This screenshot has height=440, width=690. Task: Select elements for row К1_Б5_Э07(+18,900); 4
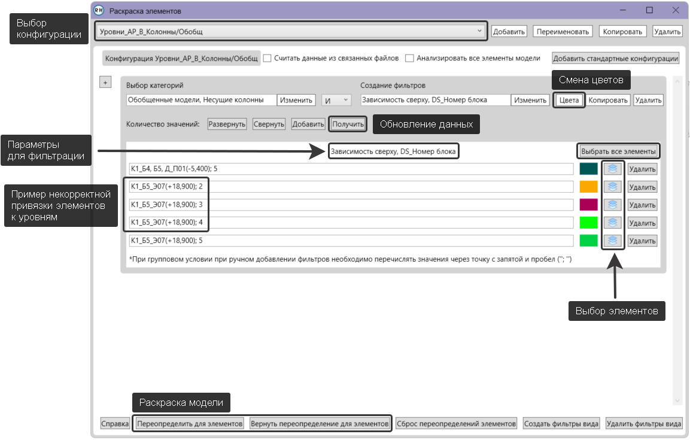tap(613, 223)
